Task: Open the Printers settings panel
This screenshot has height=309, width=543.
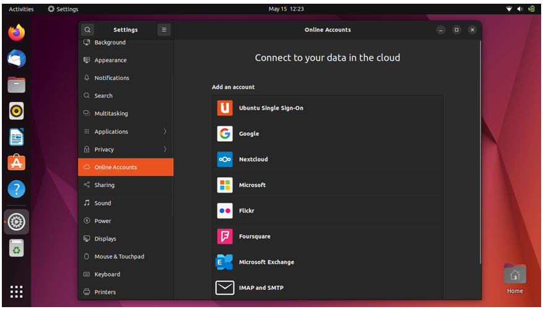Action: [x=126, y=292]
